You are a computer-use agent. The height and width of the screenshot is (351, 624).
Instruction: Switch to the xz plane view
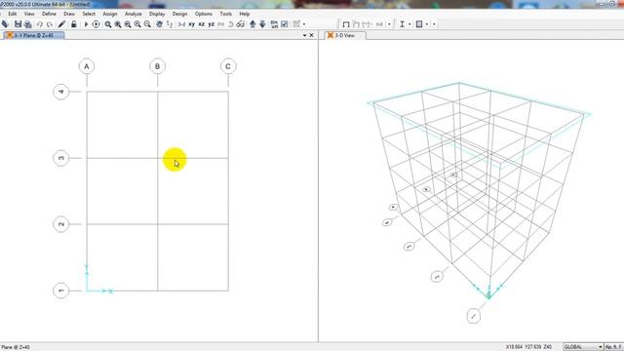coord(202,24)
